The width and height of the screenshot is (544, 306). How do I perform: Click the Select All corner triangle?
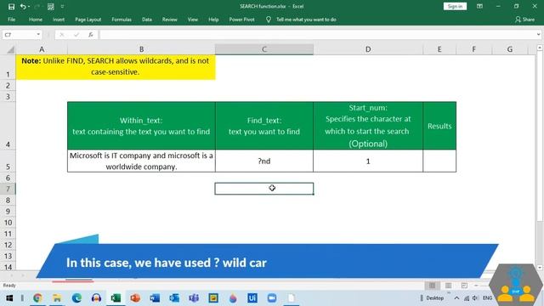point(10,49)
